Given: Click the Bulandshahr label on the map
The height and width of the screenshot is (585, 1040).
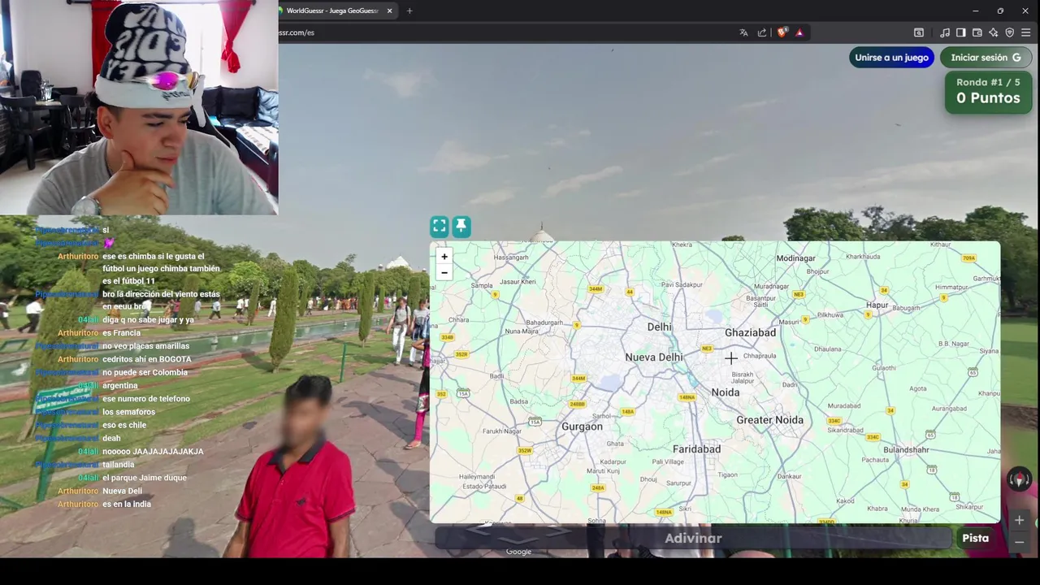Looking at the screenshot, I should (x=906, y=450).
